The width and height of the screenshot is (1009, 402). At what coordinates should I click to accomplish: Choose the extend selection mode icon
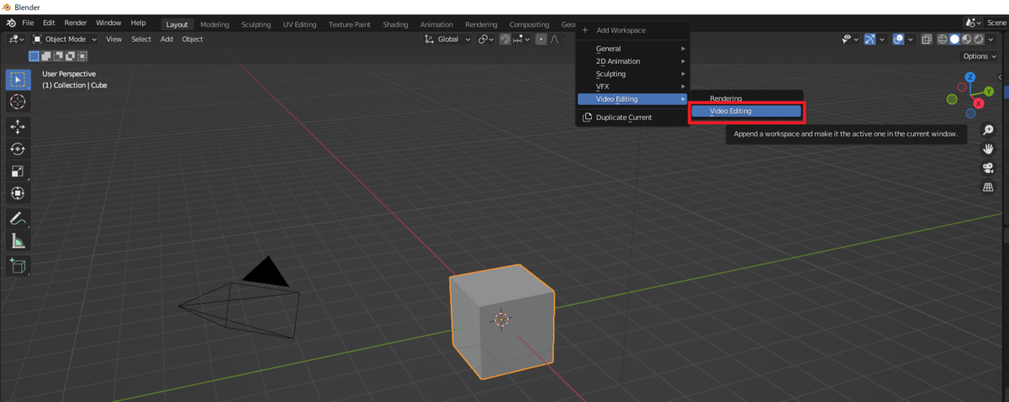tap(47, 56)
